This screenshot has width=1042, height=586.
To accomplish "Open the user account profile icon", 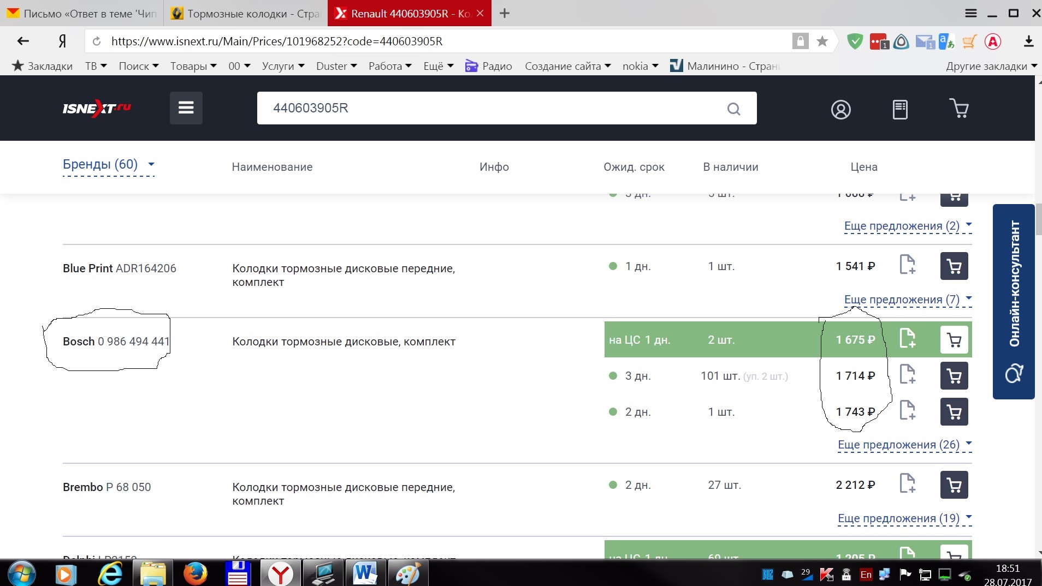I will (x=840, y=109).
